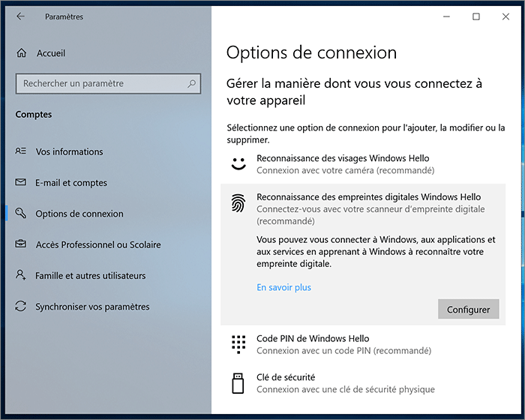Open the En savoir plus link

[283, 287]
